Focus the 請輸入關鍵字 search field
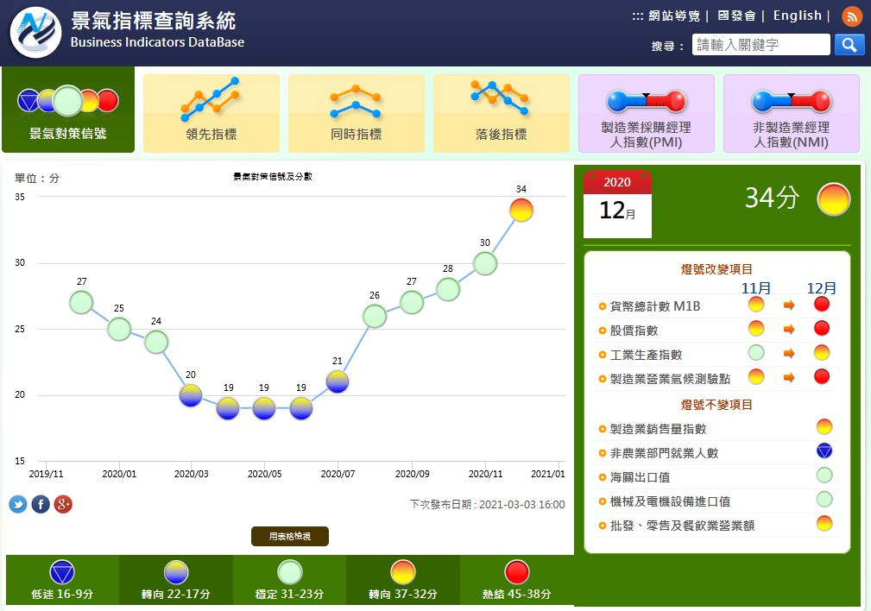Viewport: 871px width, 611px height. click(761, 44)
